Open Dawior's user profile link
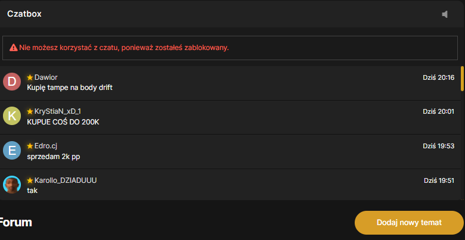Viewport: 465px width, 240px height. coord(46,77)
